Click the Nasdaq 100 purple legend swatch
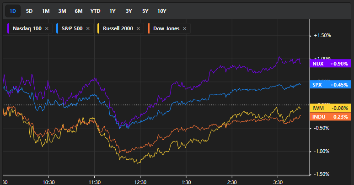This screenshot has width=354, height=185. pyautogui.click(x=10, y=28)
